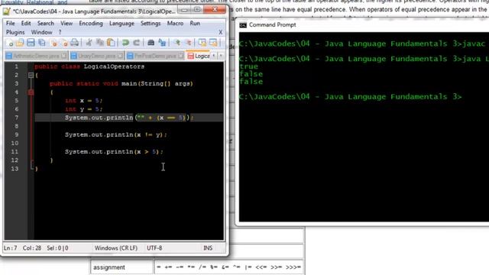Image resolution: width=489 pixels, height=275 pixels.
Task: Switch to the UnaryDemo.java tab
Action: (x=97, y=56)
